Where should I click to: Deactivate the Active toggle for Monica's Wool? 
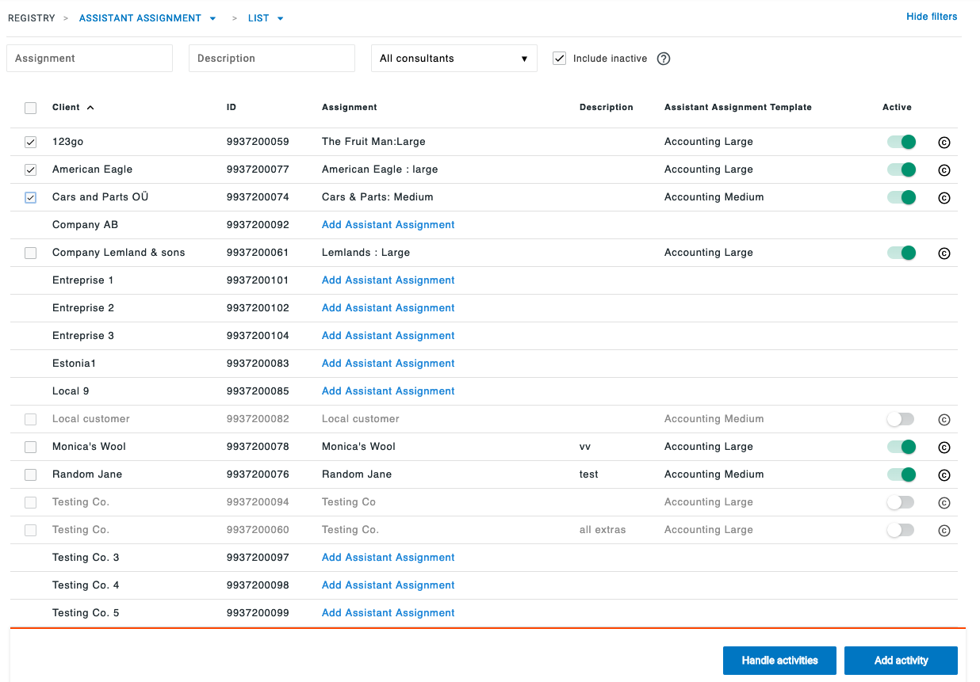coord(902,447)
